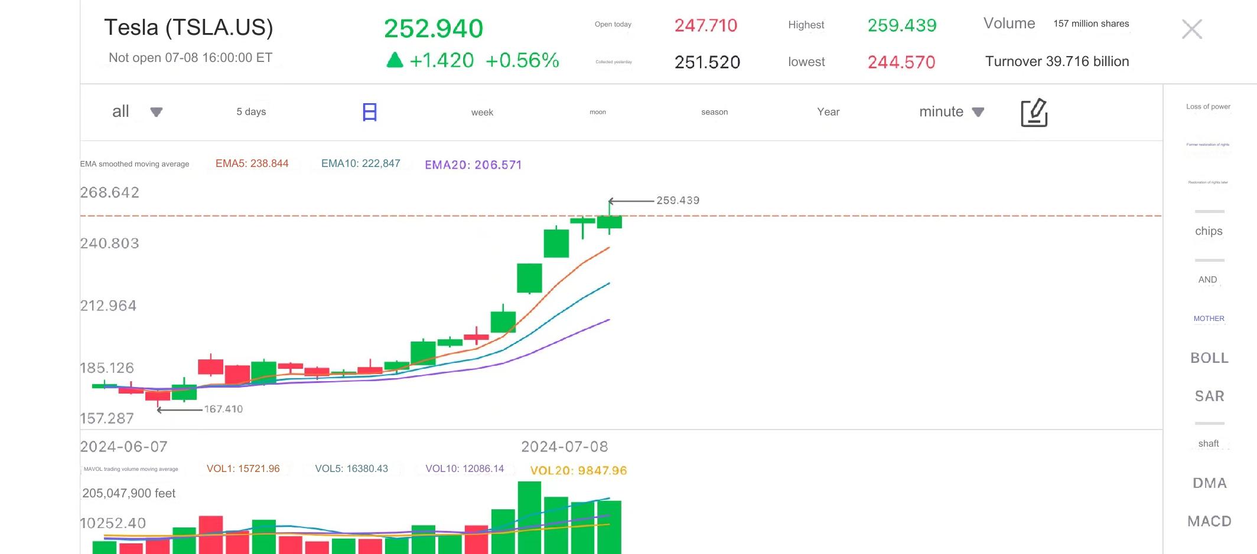Select the 'Loss of power' adjustment option
The height and width of the screenshot is (554, 1257).
pos(1208,107)
